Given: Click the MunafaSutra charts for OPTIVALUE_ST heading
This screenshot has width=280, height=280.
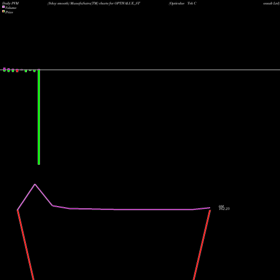Looking at the screenshot, I should click(x=94, y=3).
